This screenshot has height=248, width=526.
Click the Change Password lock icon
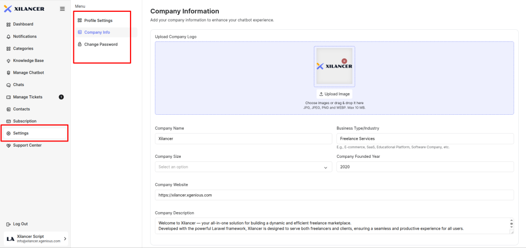pos(80,44)
